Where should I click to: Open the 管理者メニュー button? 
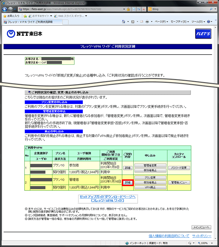179,183
